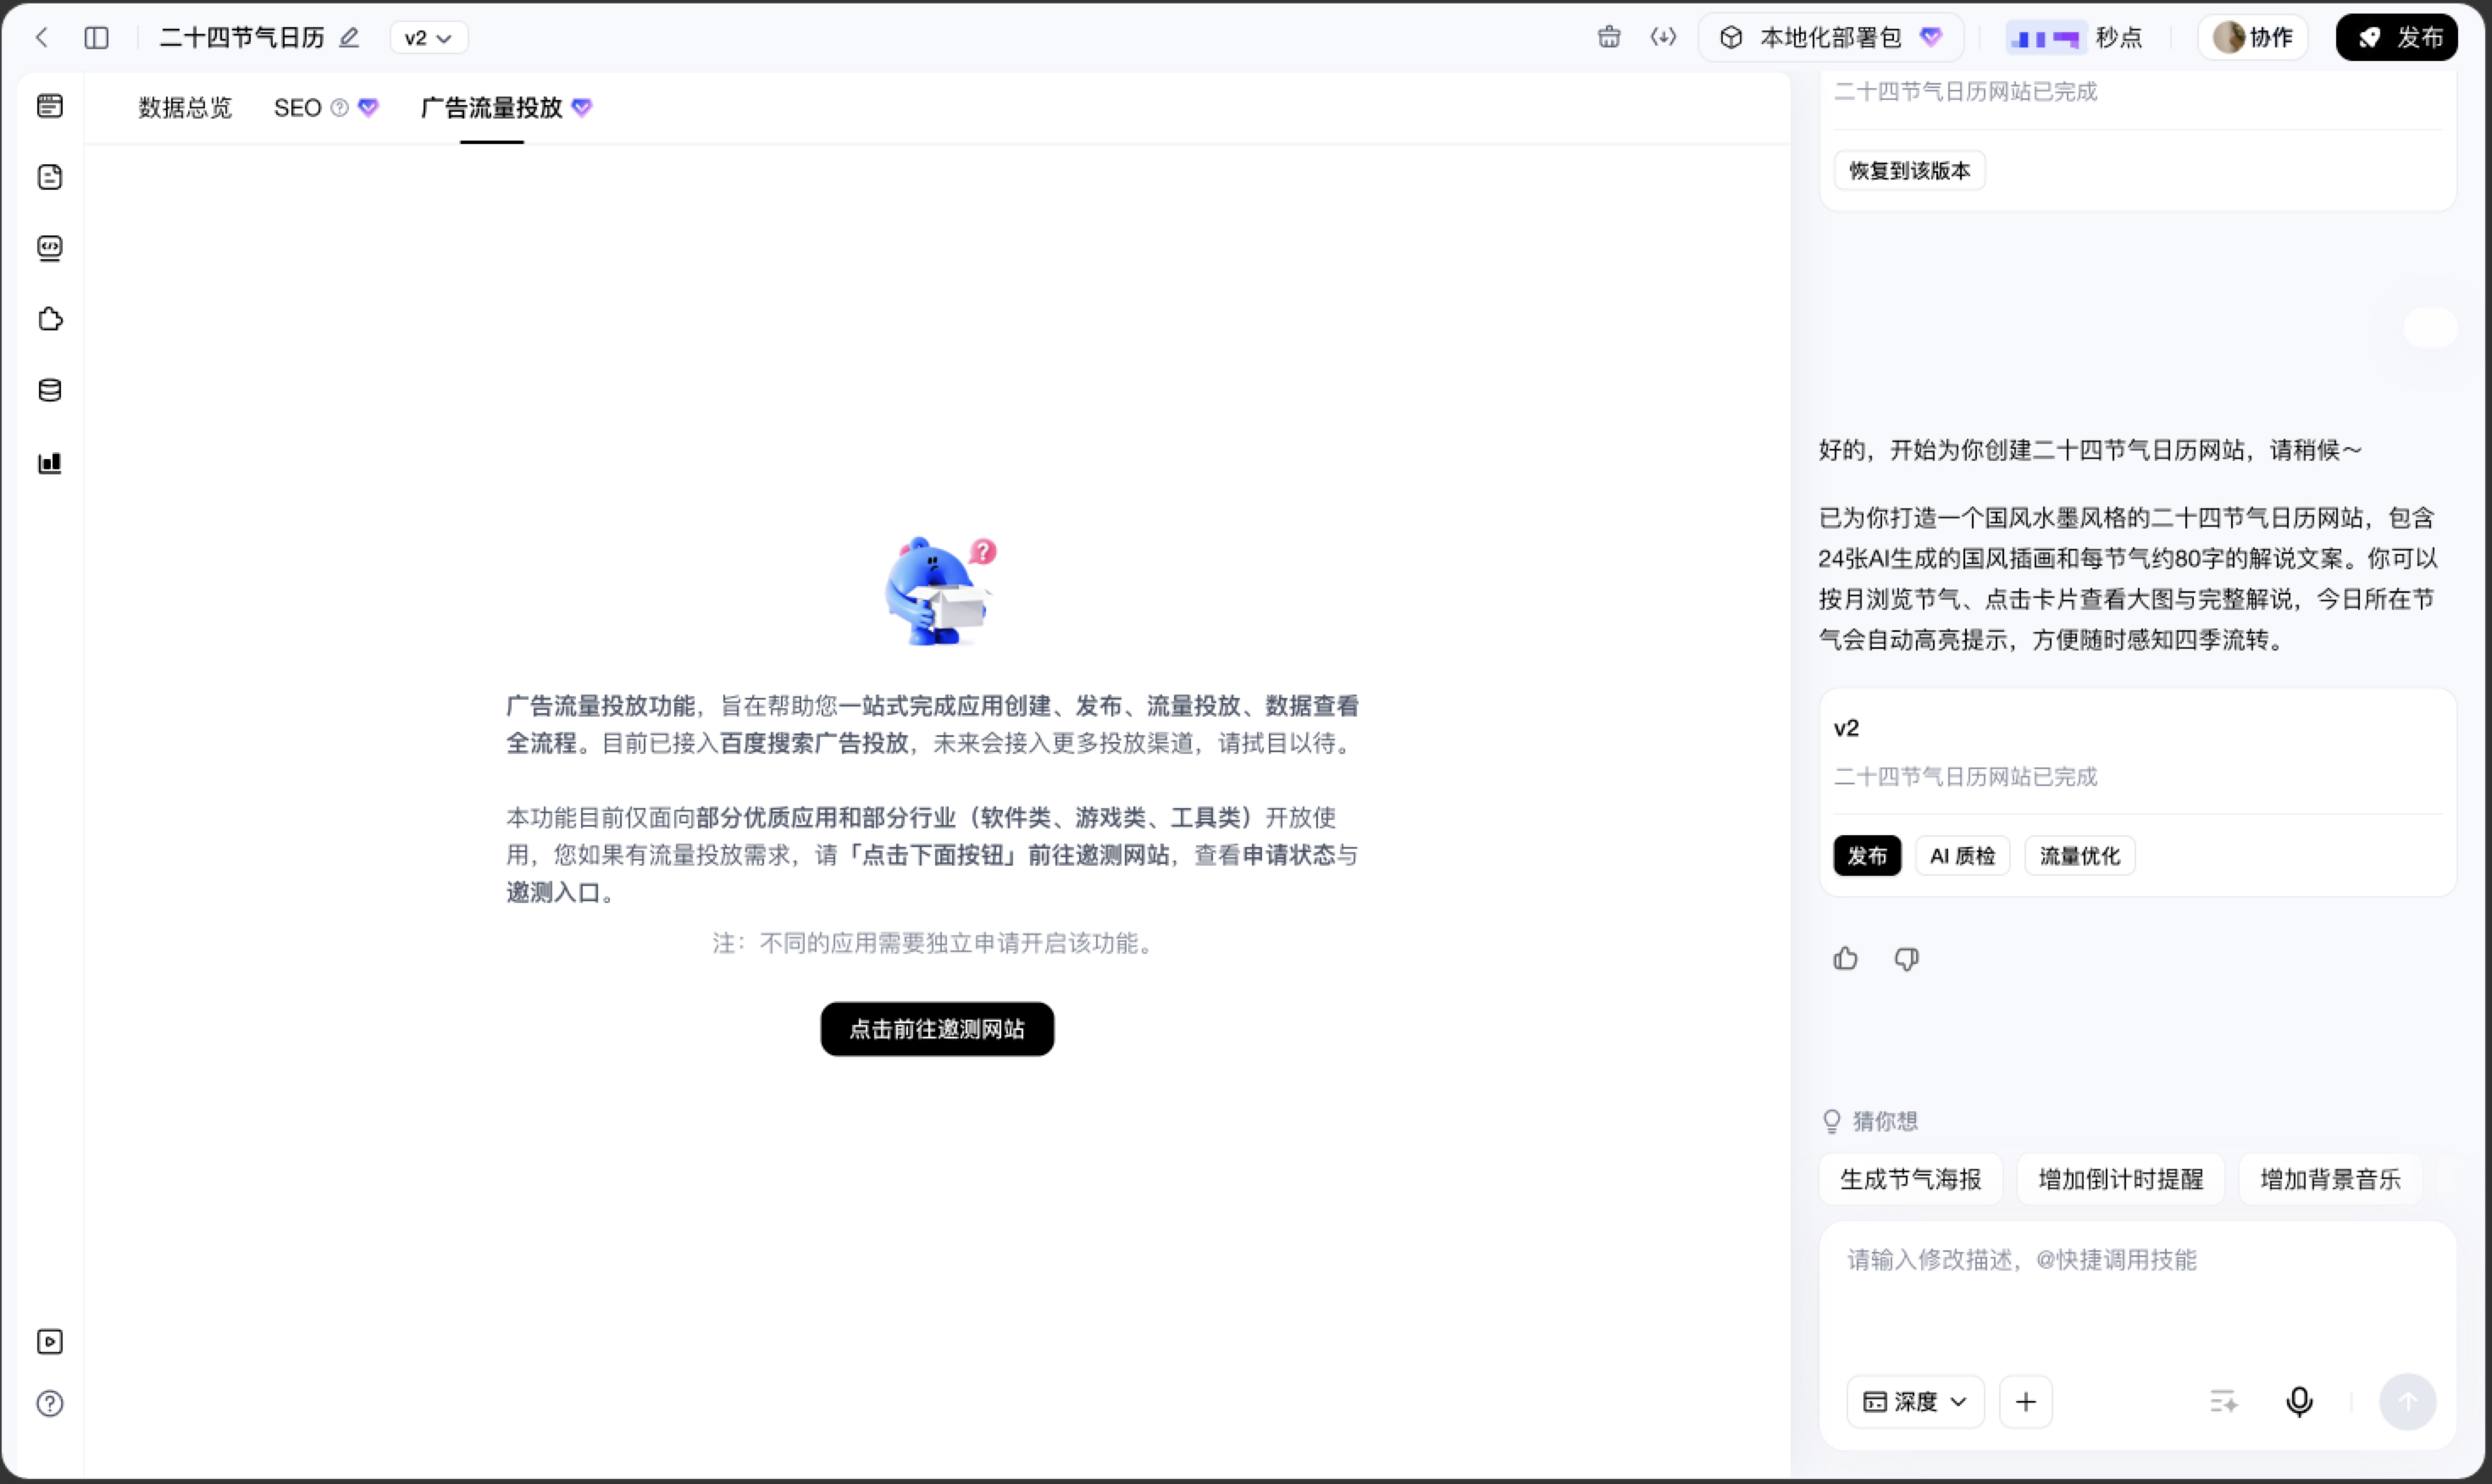
Task: Switch to the 数据总览 tab
Action: tap(185, 107)
